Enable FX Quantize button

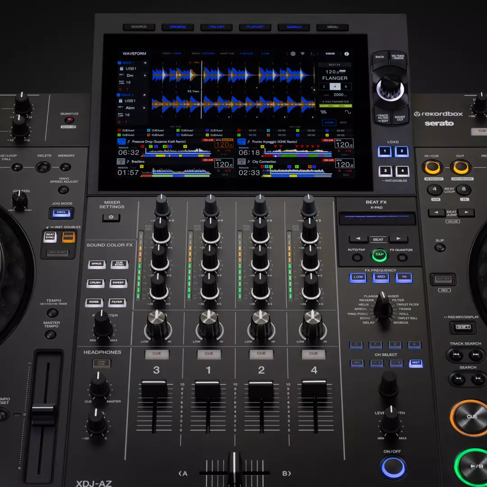[402, 257]
